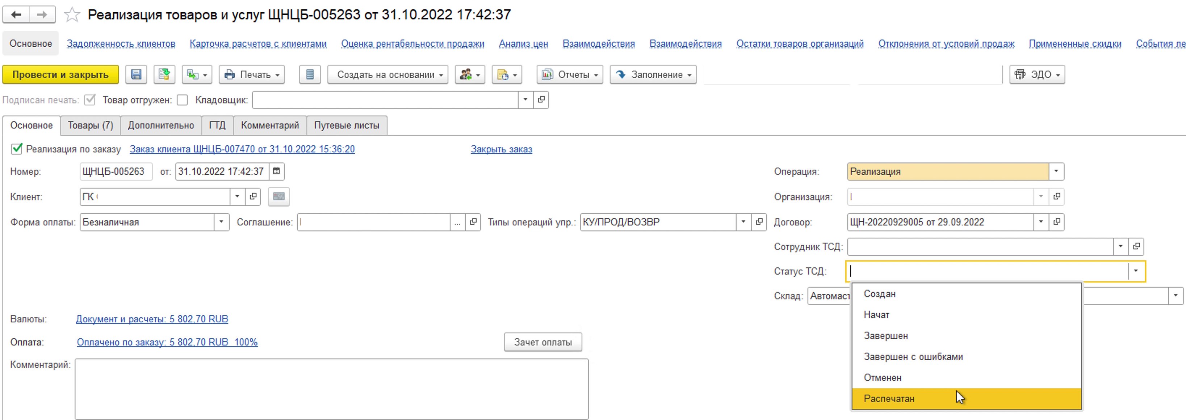Uncheck Реализация по заказу checkbox

coord(17,149)
